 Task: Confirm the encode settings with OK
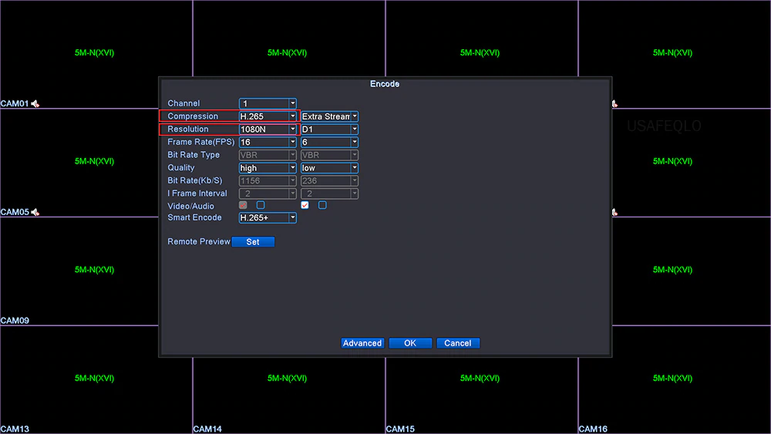(x=410, y=343)
